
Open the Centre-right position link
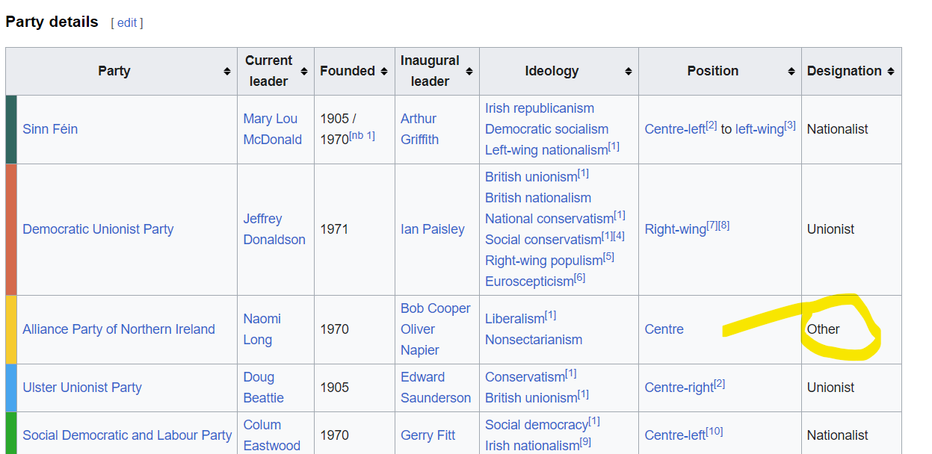(679, 388)
